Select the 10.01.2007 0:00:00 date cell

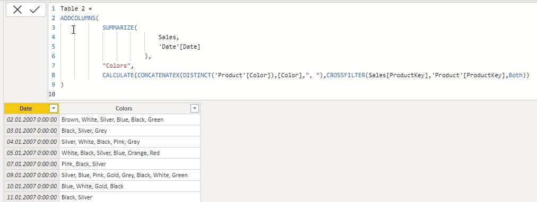click(31, 186)
